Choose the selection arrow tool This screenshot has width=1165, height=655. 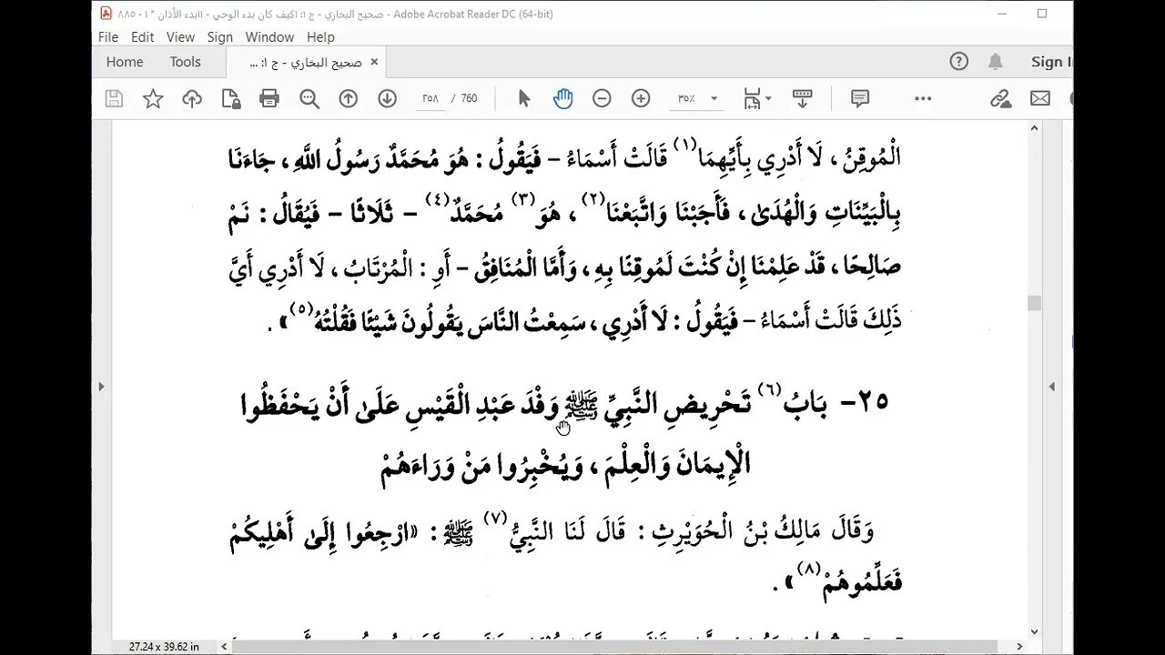pos(524,98)
